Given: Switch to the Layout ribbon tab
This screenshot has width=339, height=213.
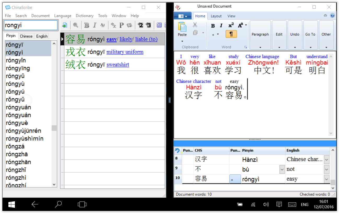Looking at the screenshot, I should click(x=216, y=16).
